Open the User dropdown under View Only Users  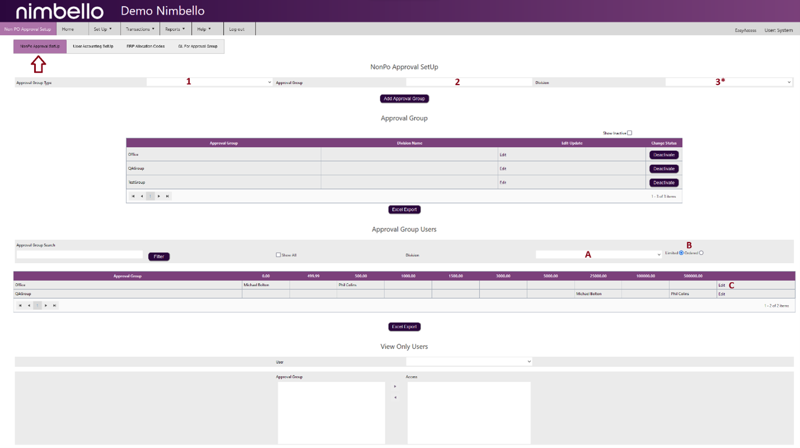[x=468, y=361]
